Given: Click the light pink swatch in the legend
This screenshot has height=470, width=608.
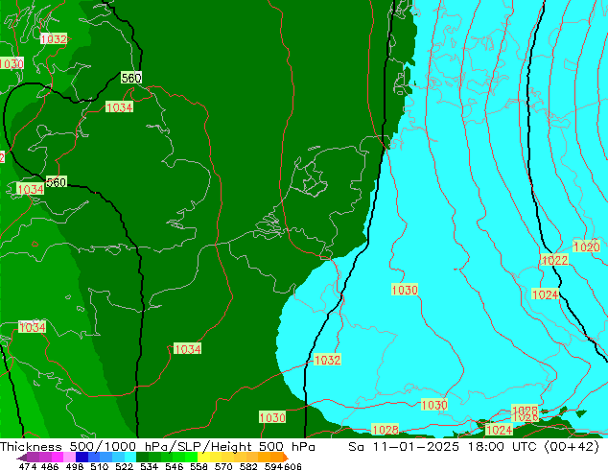Looking at the screenshot, I should point(69,458).
